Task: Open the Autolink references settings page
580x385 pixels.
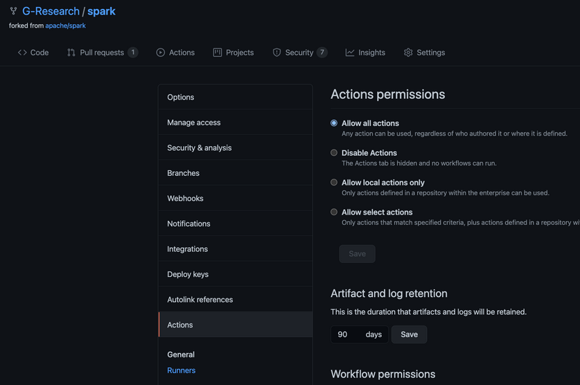Action: click(x=235, y=300)
